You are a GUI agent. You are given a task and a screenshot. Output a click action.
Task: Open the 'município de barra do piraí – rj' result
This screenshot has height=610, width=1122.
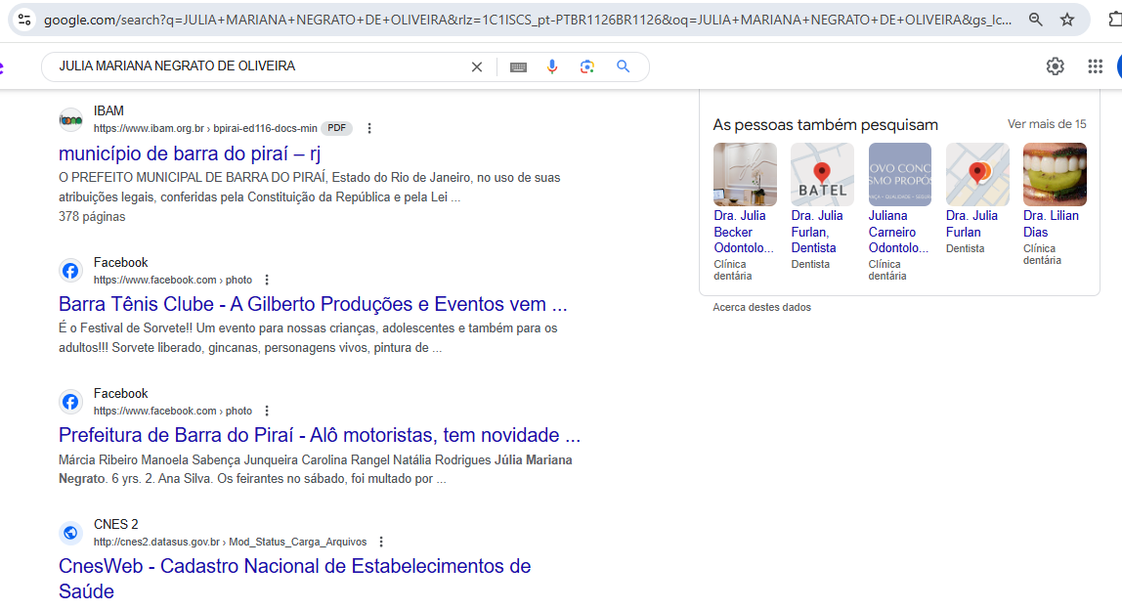tap(190, 153)
